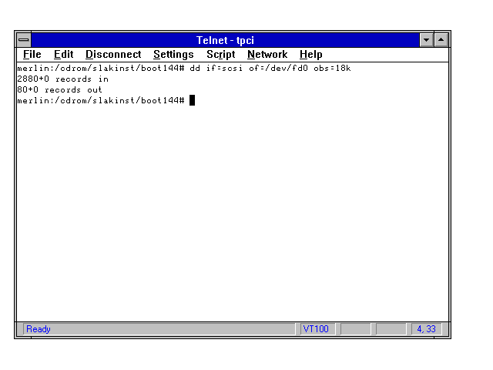Open the Network menu
Screen dimensions: 493x370
click(x=267, y=55)
